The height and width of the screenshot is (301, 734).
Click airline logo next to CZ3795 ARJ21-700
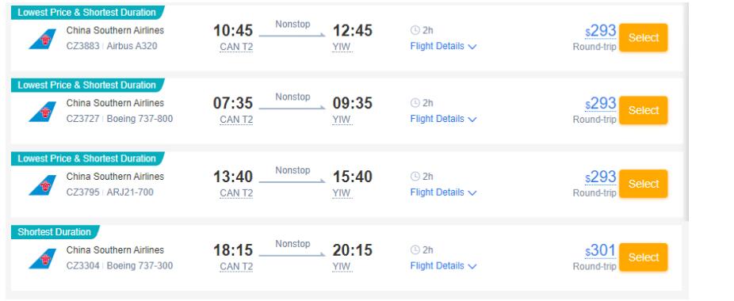[x=43, y=185]
